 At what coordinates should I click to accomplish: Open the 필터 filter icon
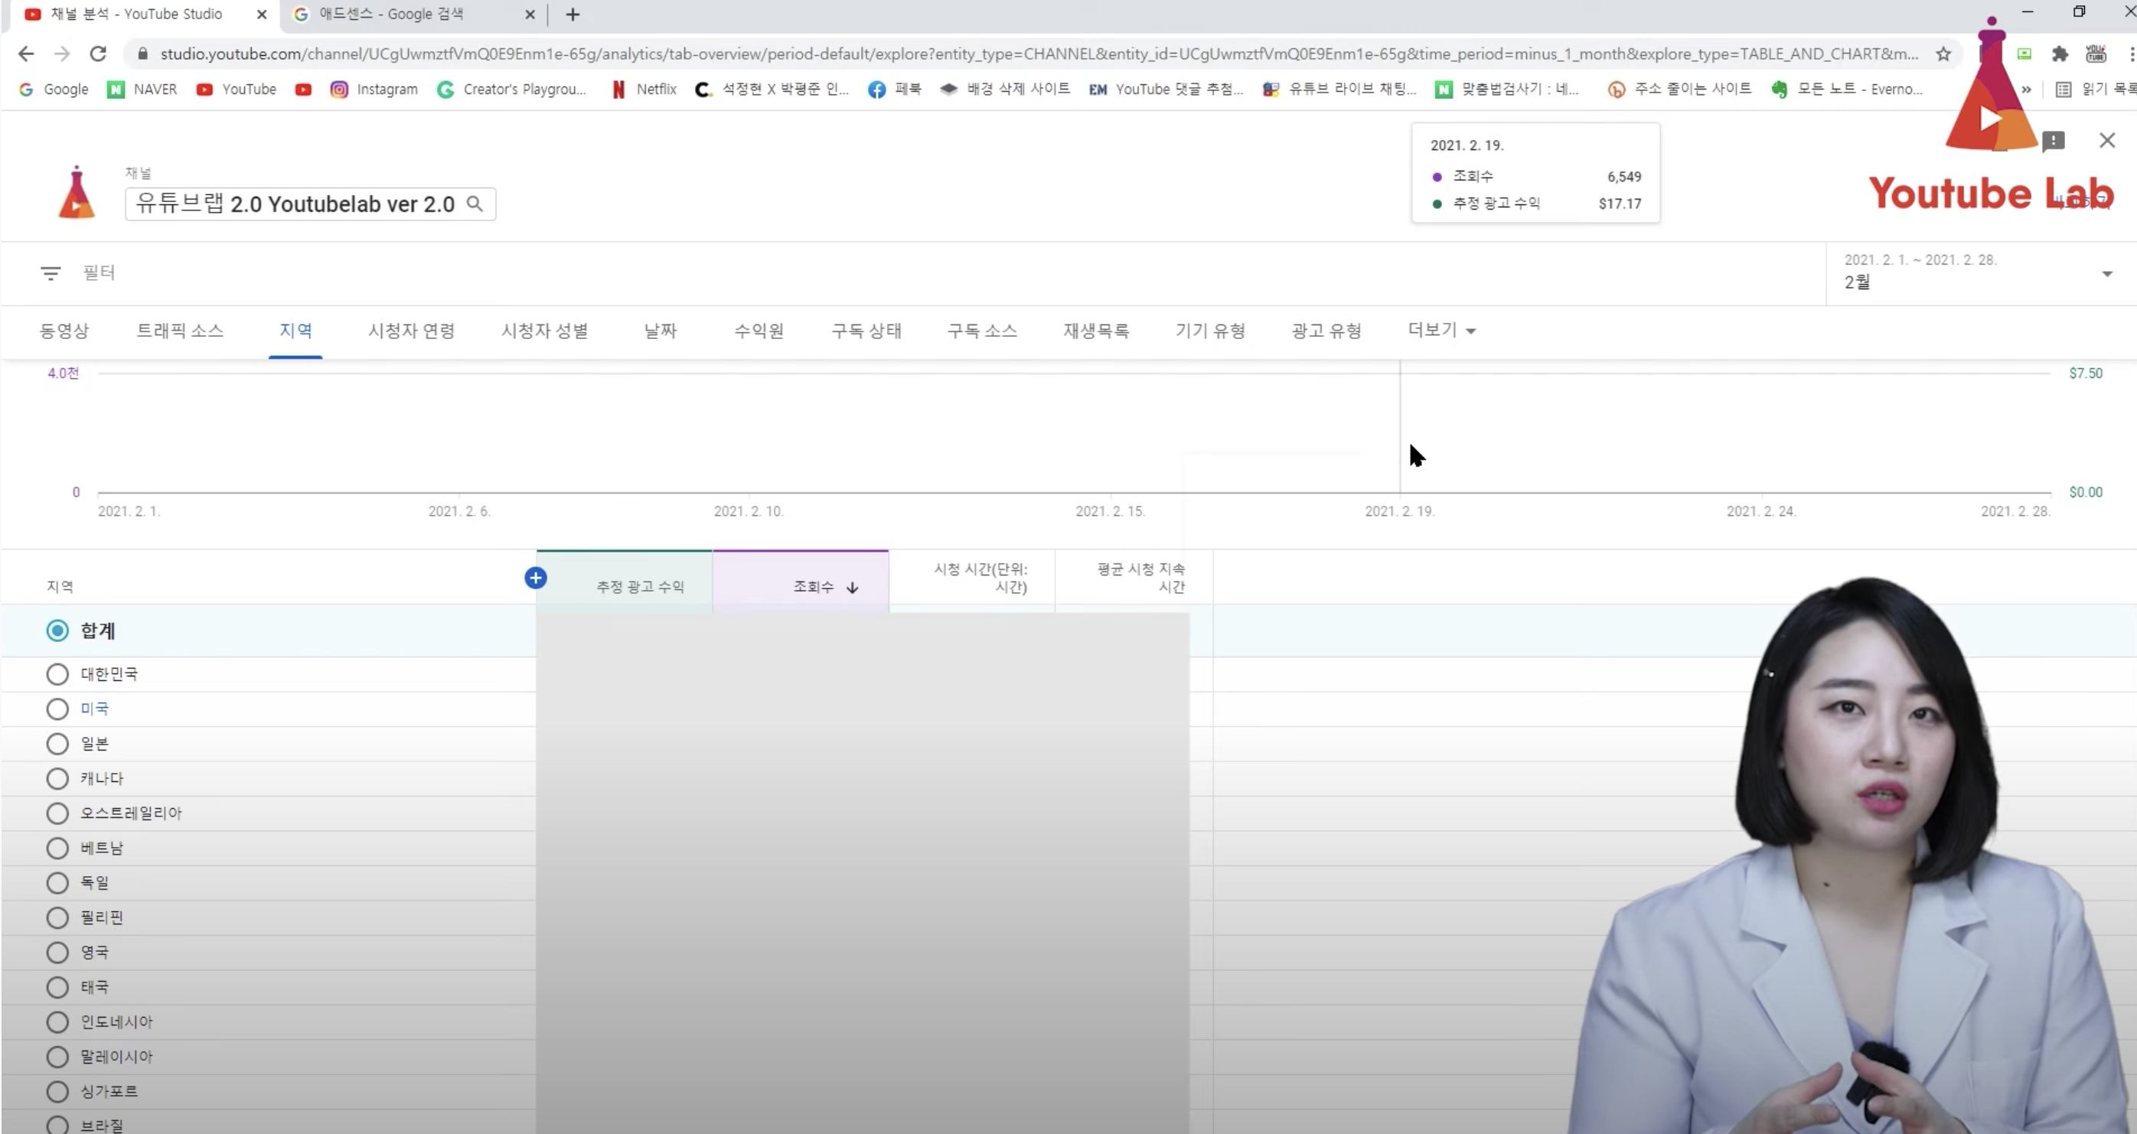point(51,273)
